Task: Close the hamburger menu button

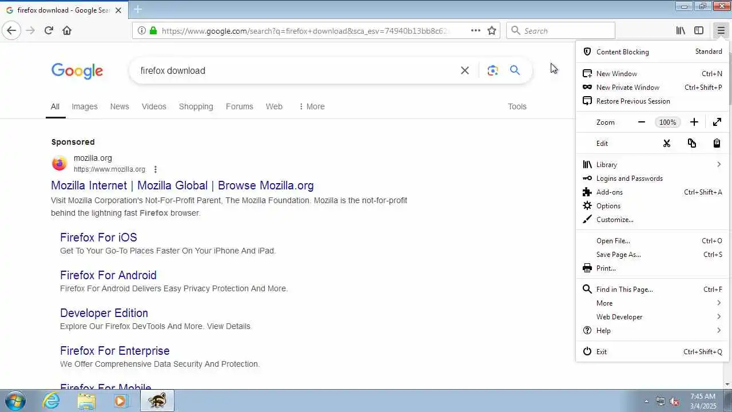Action: coord(721,30)
